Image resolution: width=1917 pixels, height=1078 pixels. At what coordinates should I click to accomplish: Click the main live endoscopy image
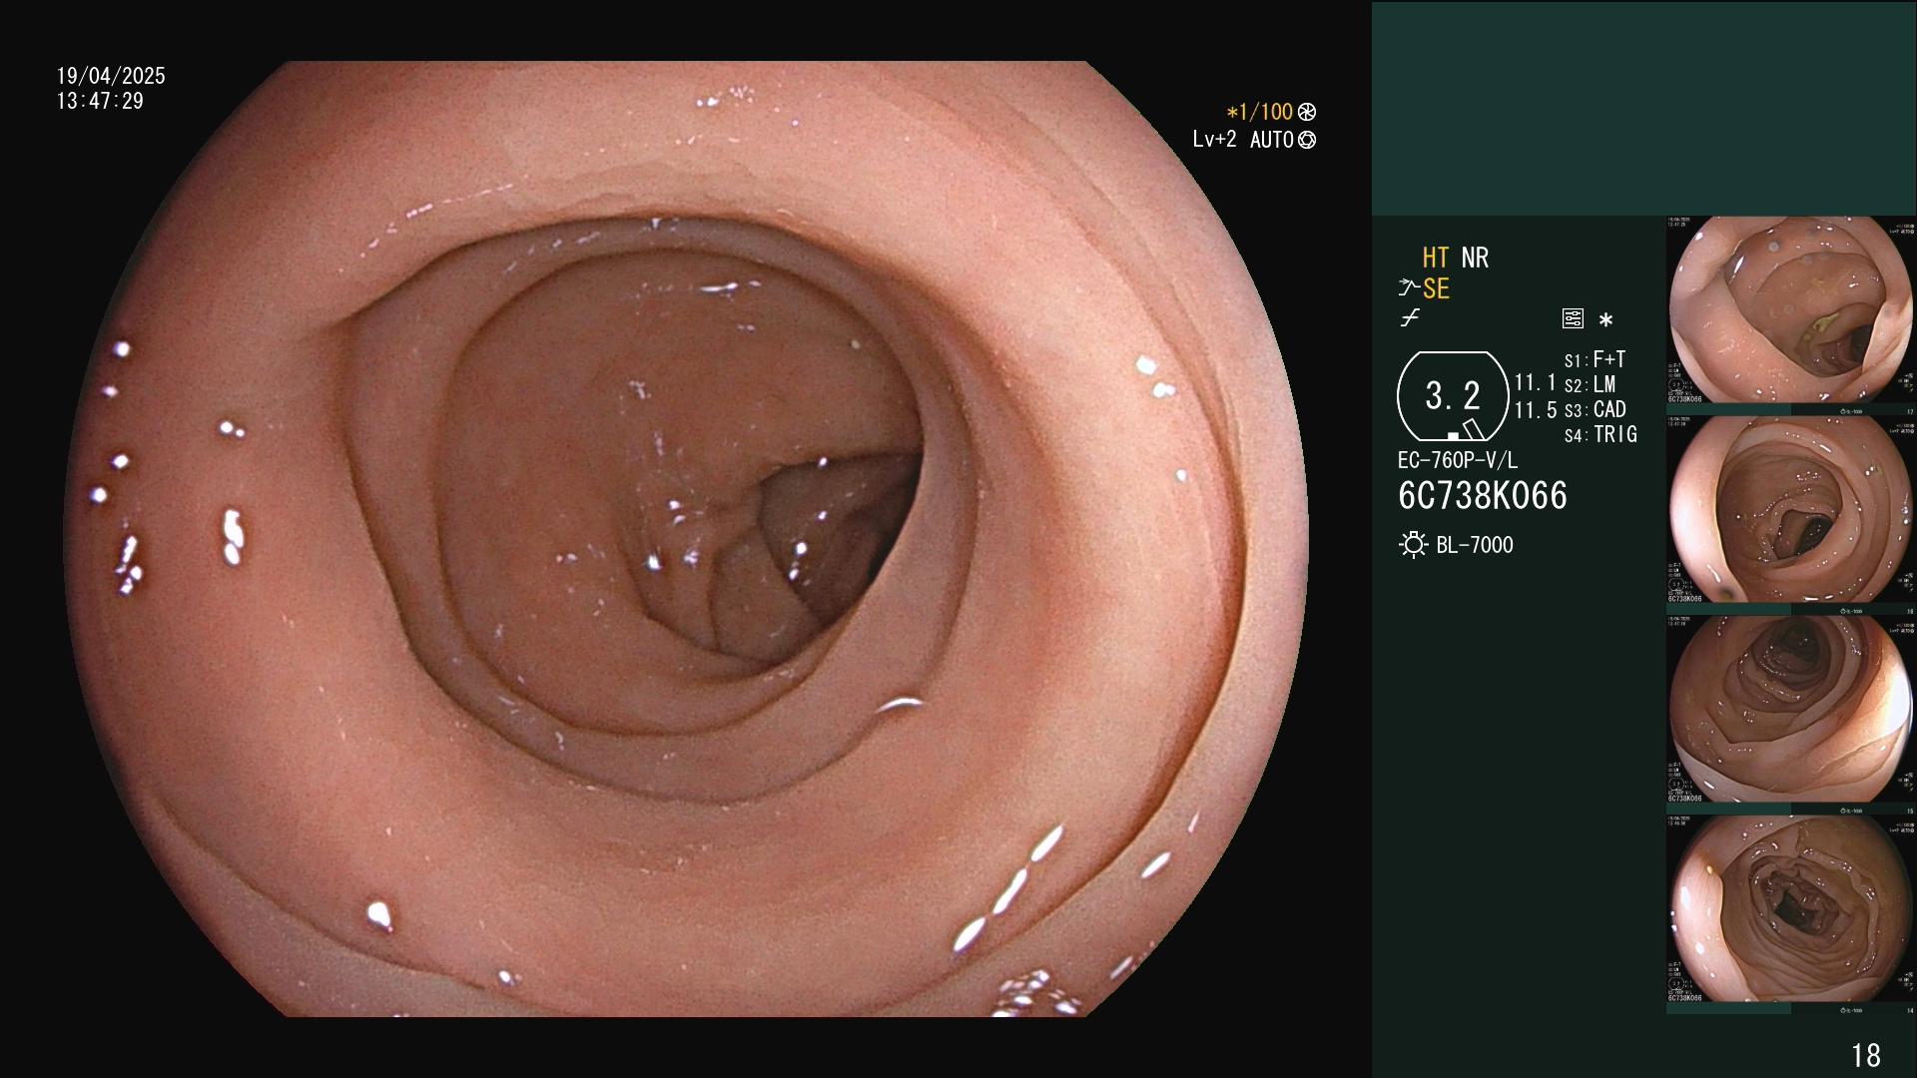(686, 539)
